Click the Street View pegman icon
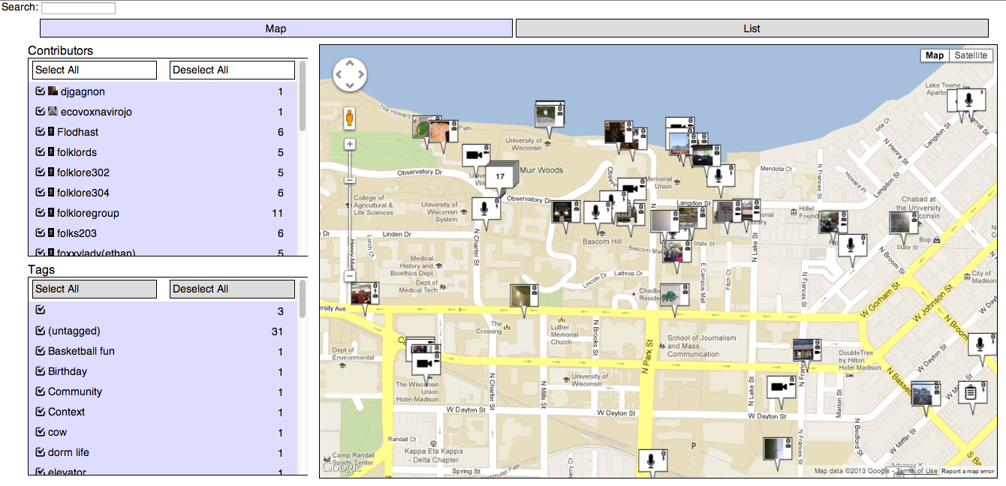Image resolution: width=1006 pixels, height=486 pixels. tap(349, 118)
